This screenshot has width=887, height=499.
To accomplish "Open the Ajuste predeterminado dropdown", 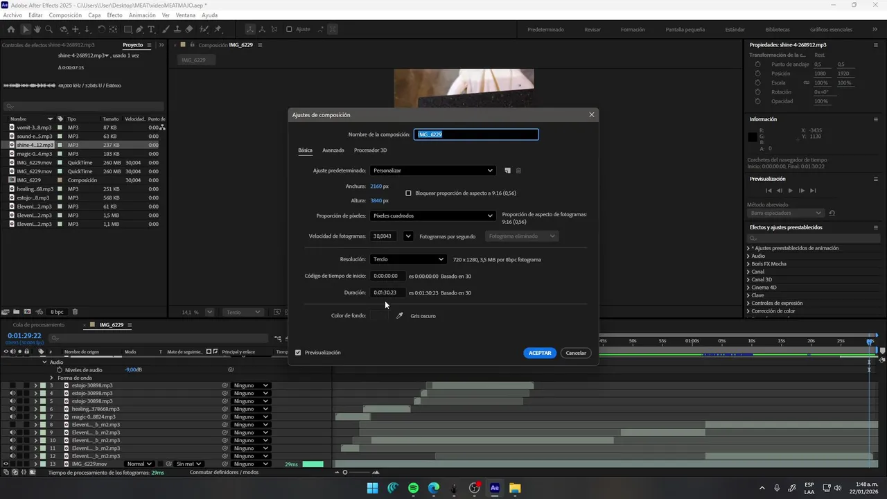I will [433, 170].
